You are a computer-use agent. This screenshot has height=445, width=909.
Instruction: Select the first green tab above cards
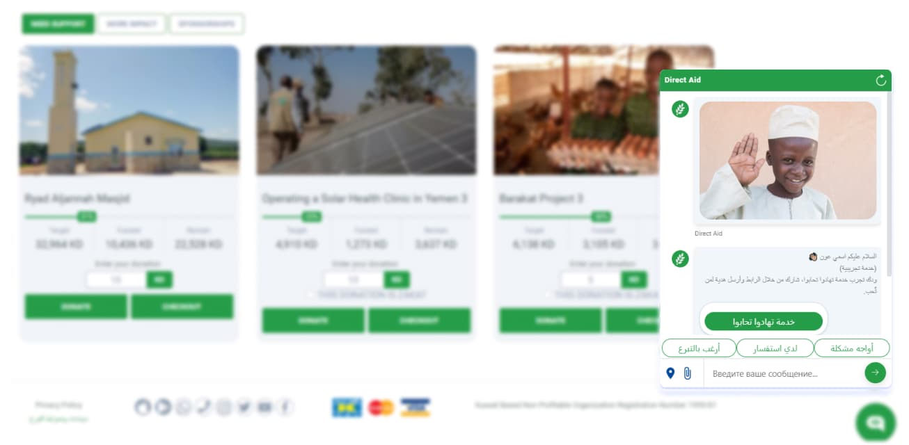(58, 24)
